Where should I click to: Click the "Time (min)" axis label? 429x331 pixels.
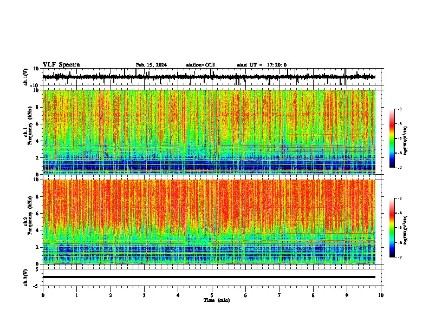[x=217, y=300]
